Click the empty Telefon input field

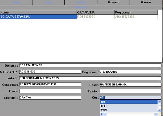point(130,91)
